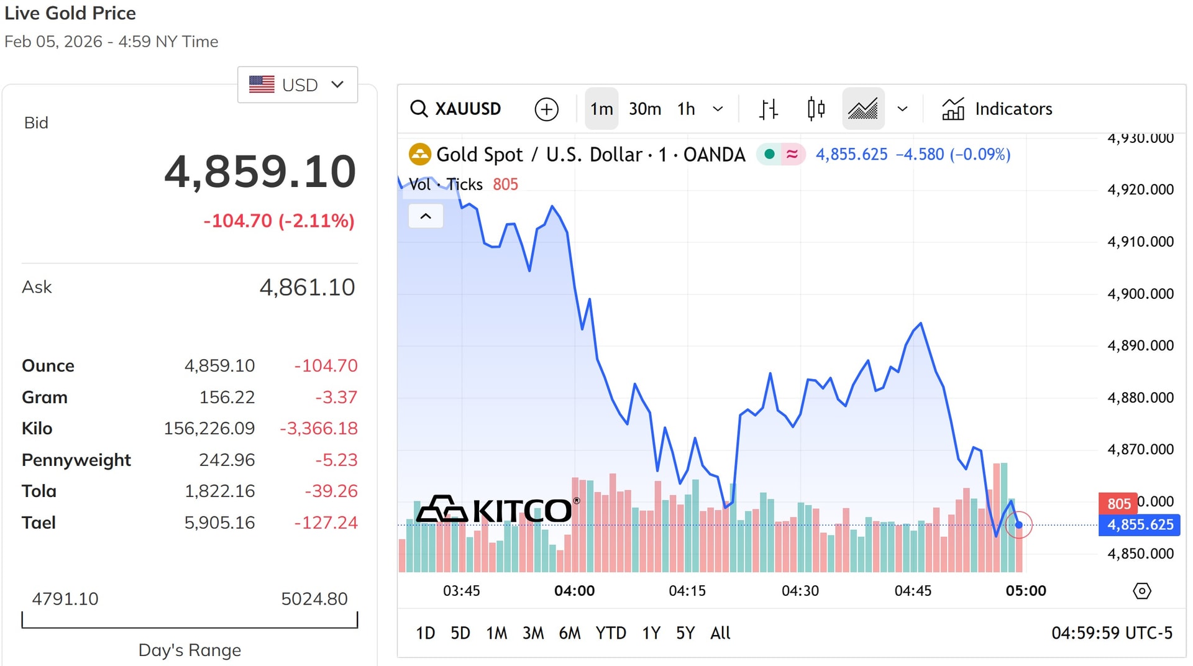Select the YTD range tab

(x=611, y=633)
